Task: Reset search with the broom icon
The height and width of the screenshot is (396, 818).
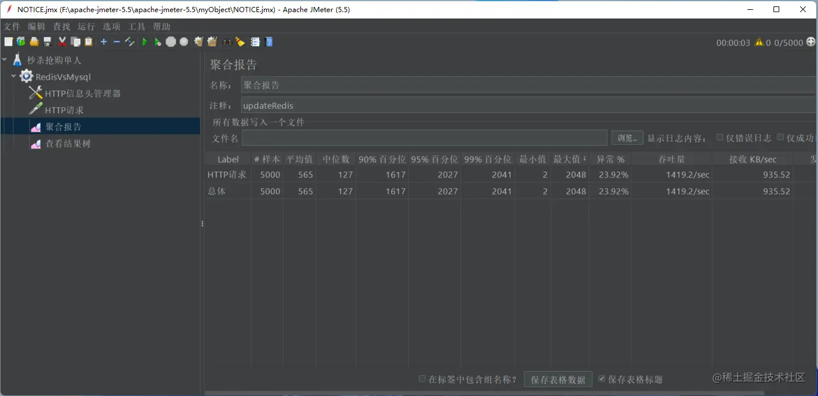Action: (x=240, y=42)
